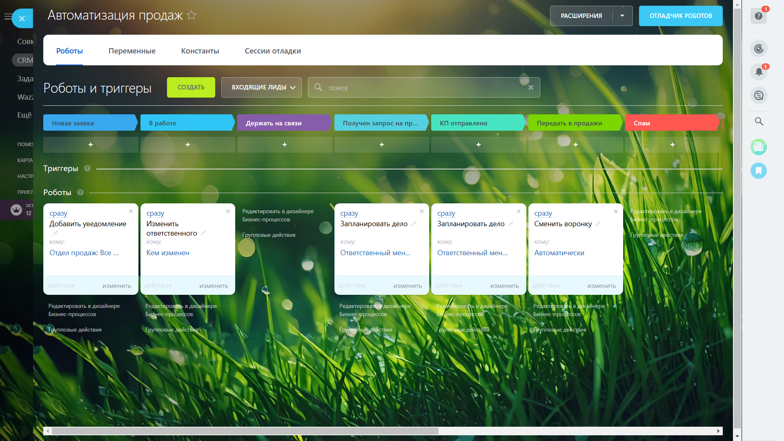Remove the Добавить уведомление robot card

pos(131,212)
